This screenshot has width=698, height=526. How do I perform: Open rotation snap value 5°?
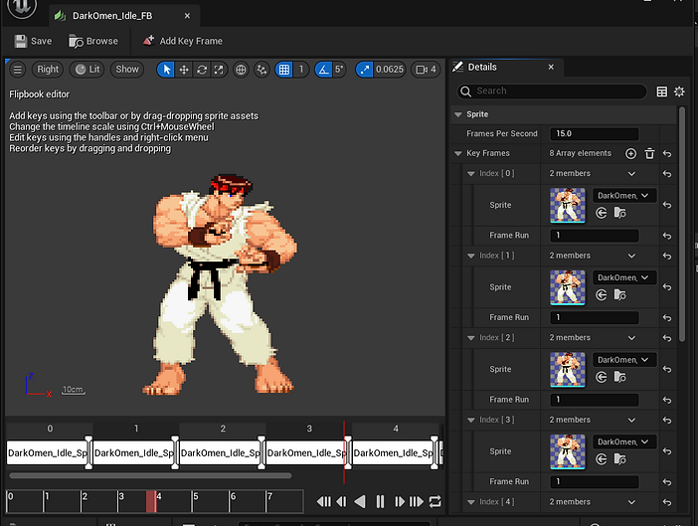coord(339,70)
